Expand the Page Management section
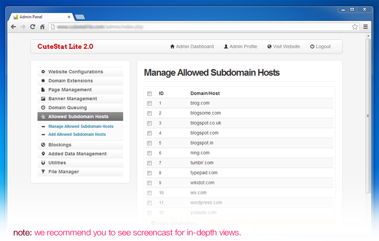Screen dimensions: 379x241 click(x=80, y=89)
